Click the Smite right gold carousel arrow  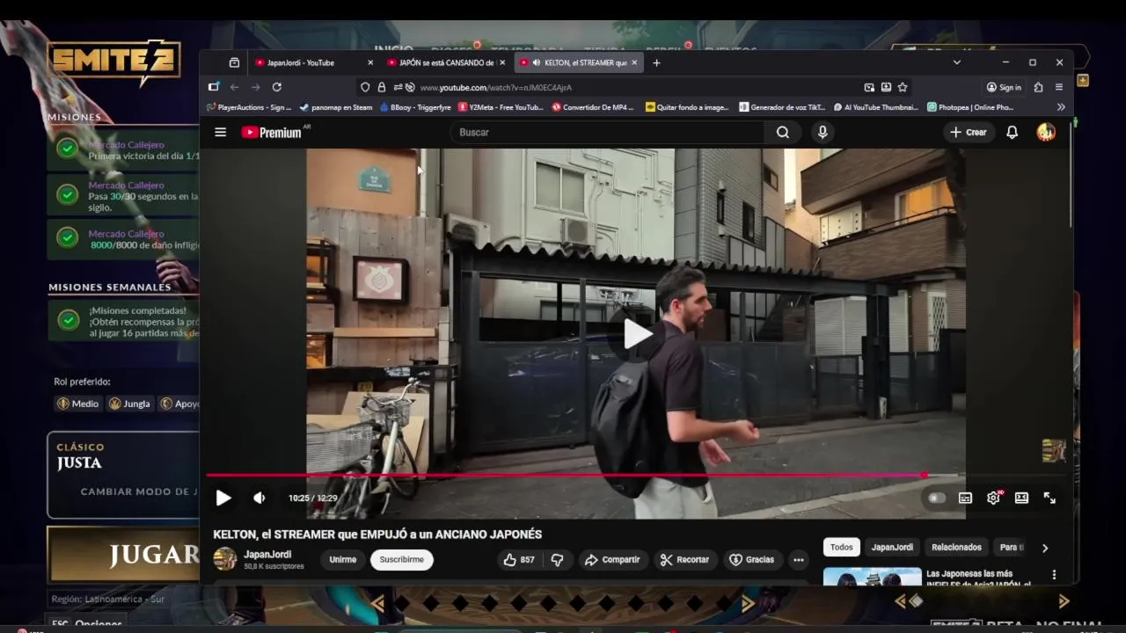[x=748, y=603]
